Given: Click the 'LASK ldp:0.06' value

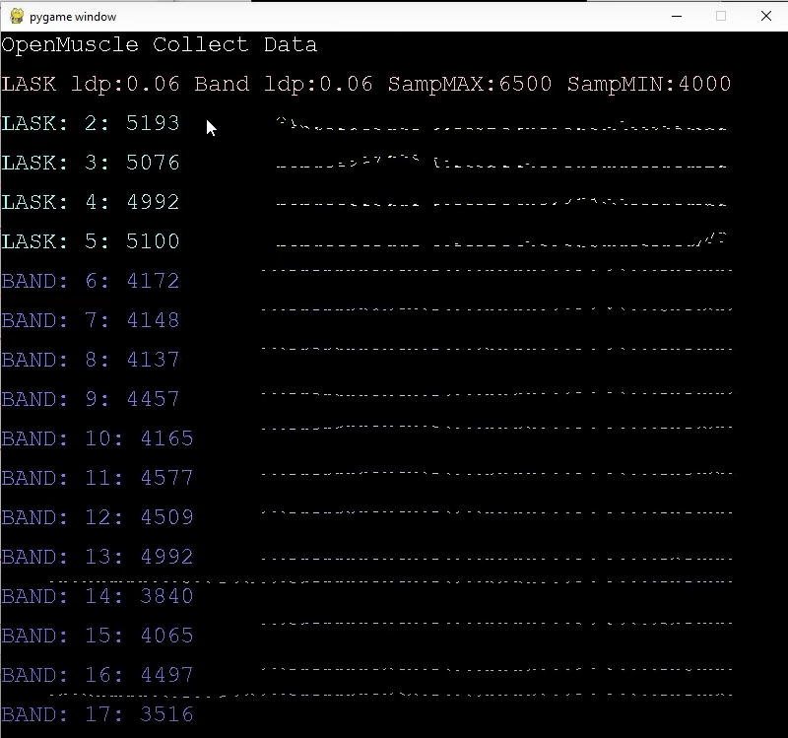Looking at the screenshot, I should (x=91, y=84).
